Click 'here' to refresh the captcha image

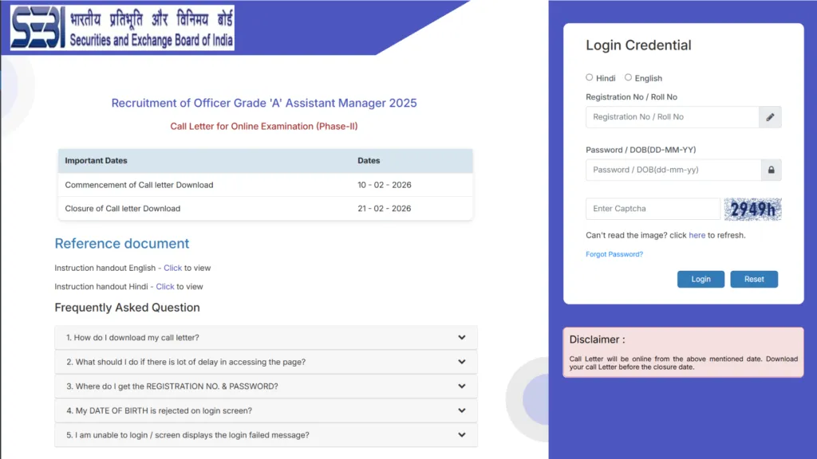pos(697,235)
